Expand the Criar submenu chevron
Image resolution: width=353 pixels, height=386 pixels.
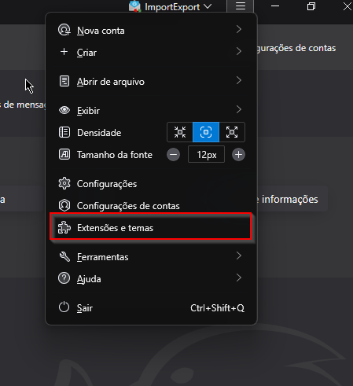[238, 51]
